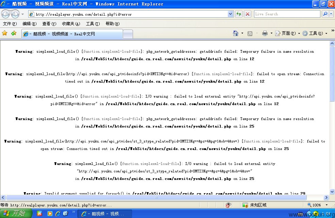Follow function.simplexml-load-file link in second warning
The image size is (335, 218).
(x=222, y=74)
